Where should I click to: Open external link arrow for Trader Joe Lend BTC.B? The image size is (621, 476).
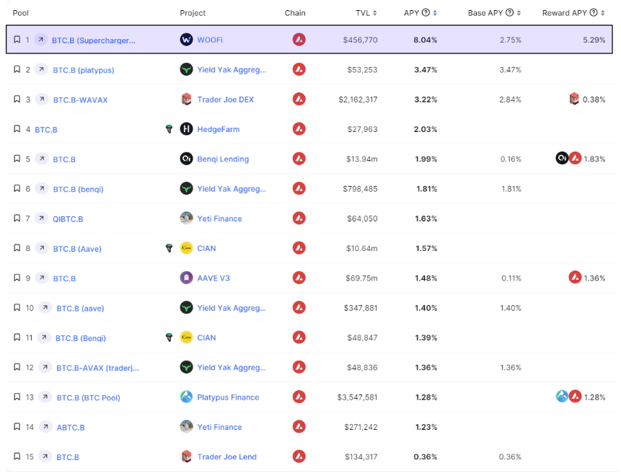pyautogui.click(x=45, y=457)
